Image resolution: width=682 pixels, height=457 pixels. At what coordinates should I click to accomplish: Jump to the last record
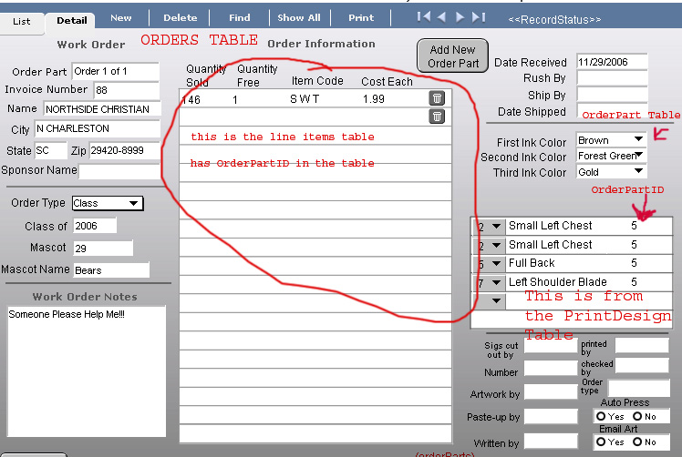pos(479,17)
